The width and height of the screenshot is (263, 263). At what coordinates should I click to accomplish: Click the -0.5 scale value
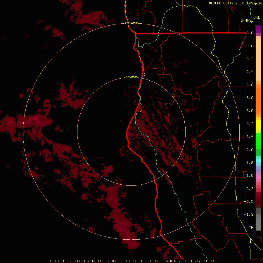[x=249, y=202]
